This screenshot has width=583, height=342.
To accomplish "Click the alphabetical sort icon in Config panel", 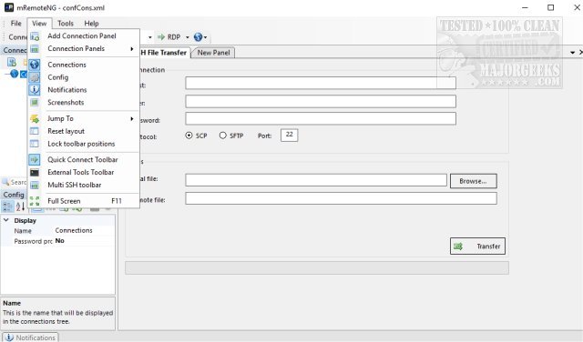I will click(20, 206).
